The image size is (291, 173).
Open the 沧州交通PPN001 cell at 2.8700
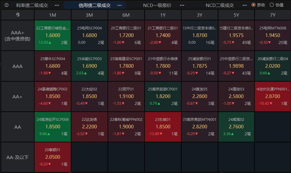point(273,97)
